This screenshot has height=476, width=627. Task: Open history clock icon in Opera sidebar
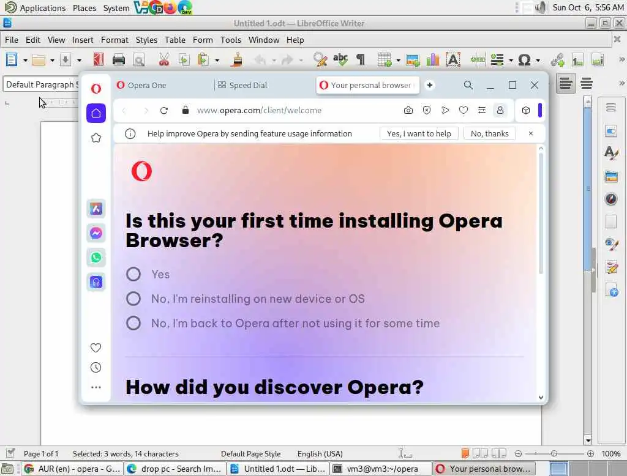point(96,367)
